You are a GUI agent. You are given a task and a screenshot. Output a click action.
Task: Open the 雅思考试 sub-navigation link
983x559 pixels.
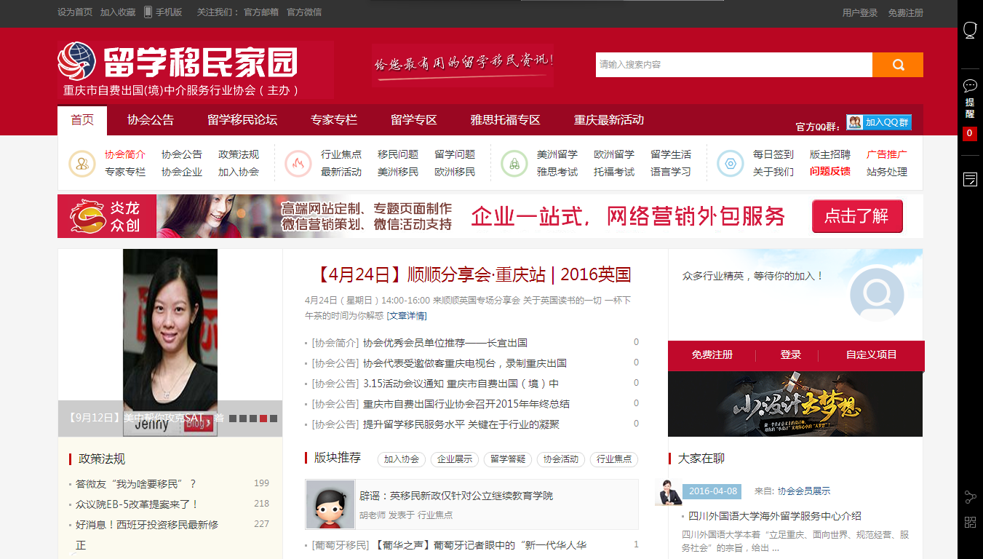tap(557, 172)
